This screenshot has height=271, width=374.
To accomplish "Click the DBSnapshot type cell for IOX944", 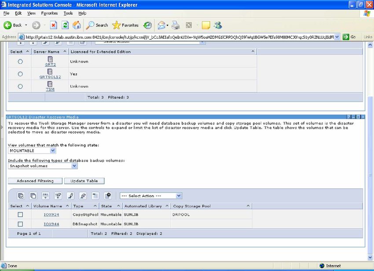I will coord(85,224).
